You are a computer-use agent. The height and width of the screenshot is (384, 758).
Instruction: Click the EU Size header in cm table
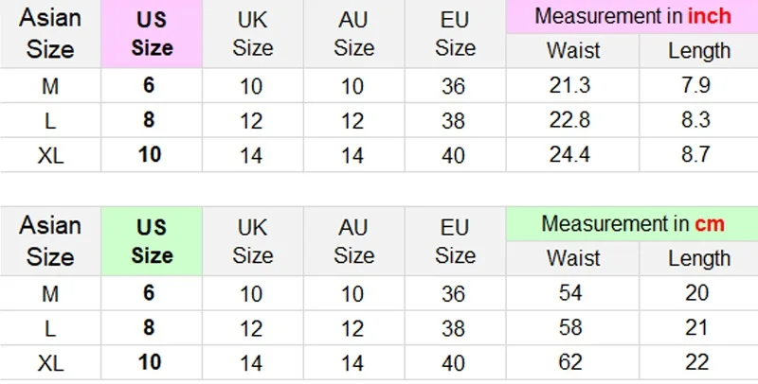click(x=455, y=241)
